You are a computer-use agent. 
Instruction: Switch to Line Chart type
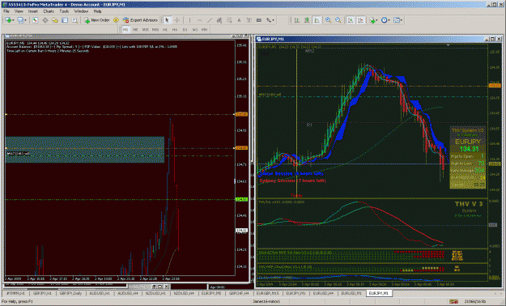(317, 20)
